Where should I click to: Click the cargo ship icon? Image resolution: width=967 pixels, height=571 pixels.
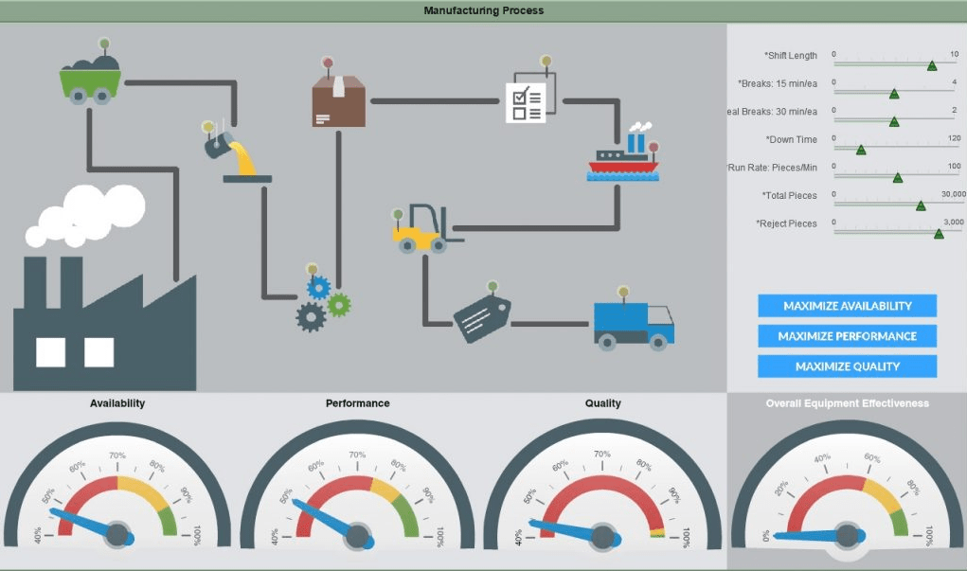coord(623,152)
